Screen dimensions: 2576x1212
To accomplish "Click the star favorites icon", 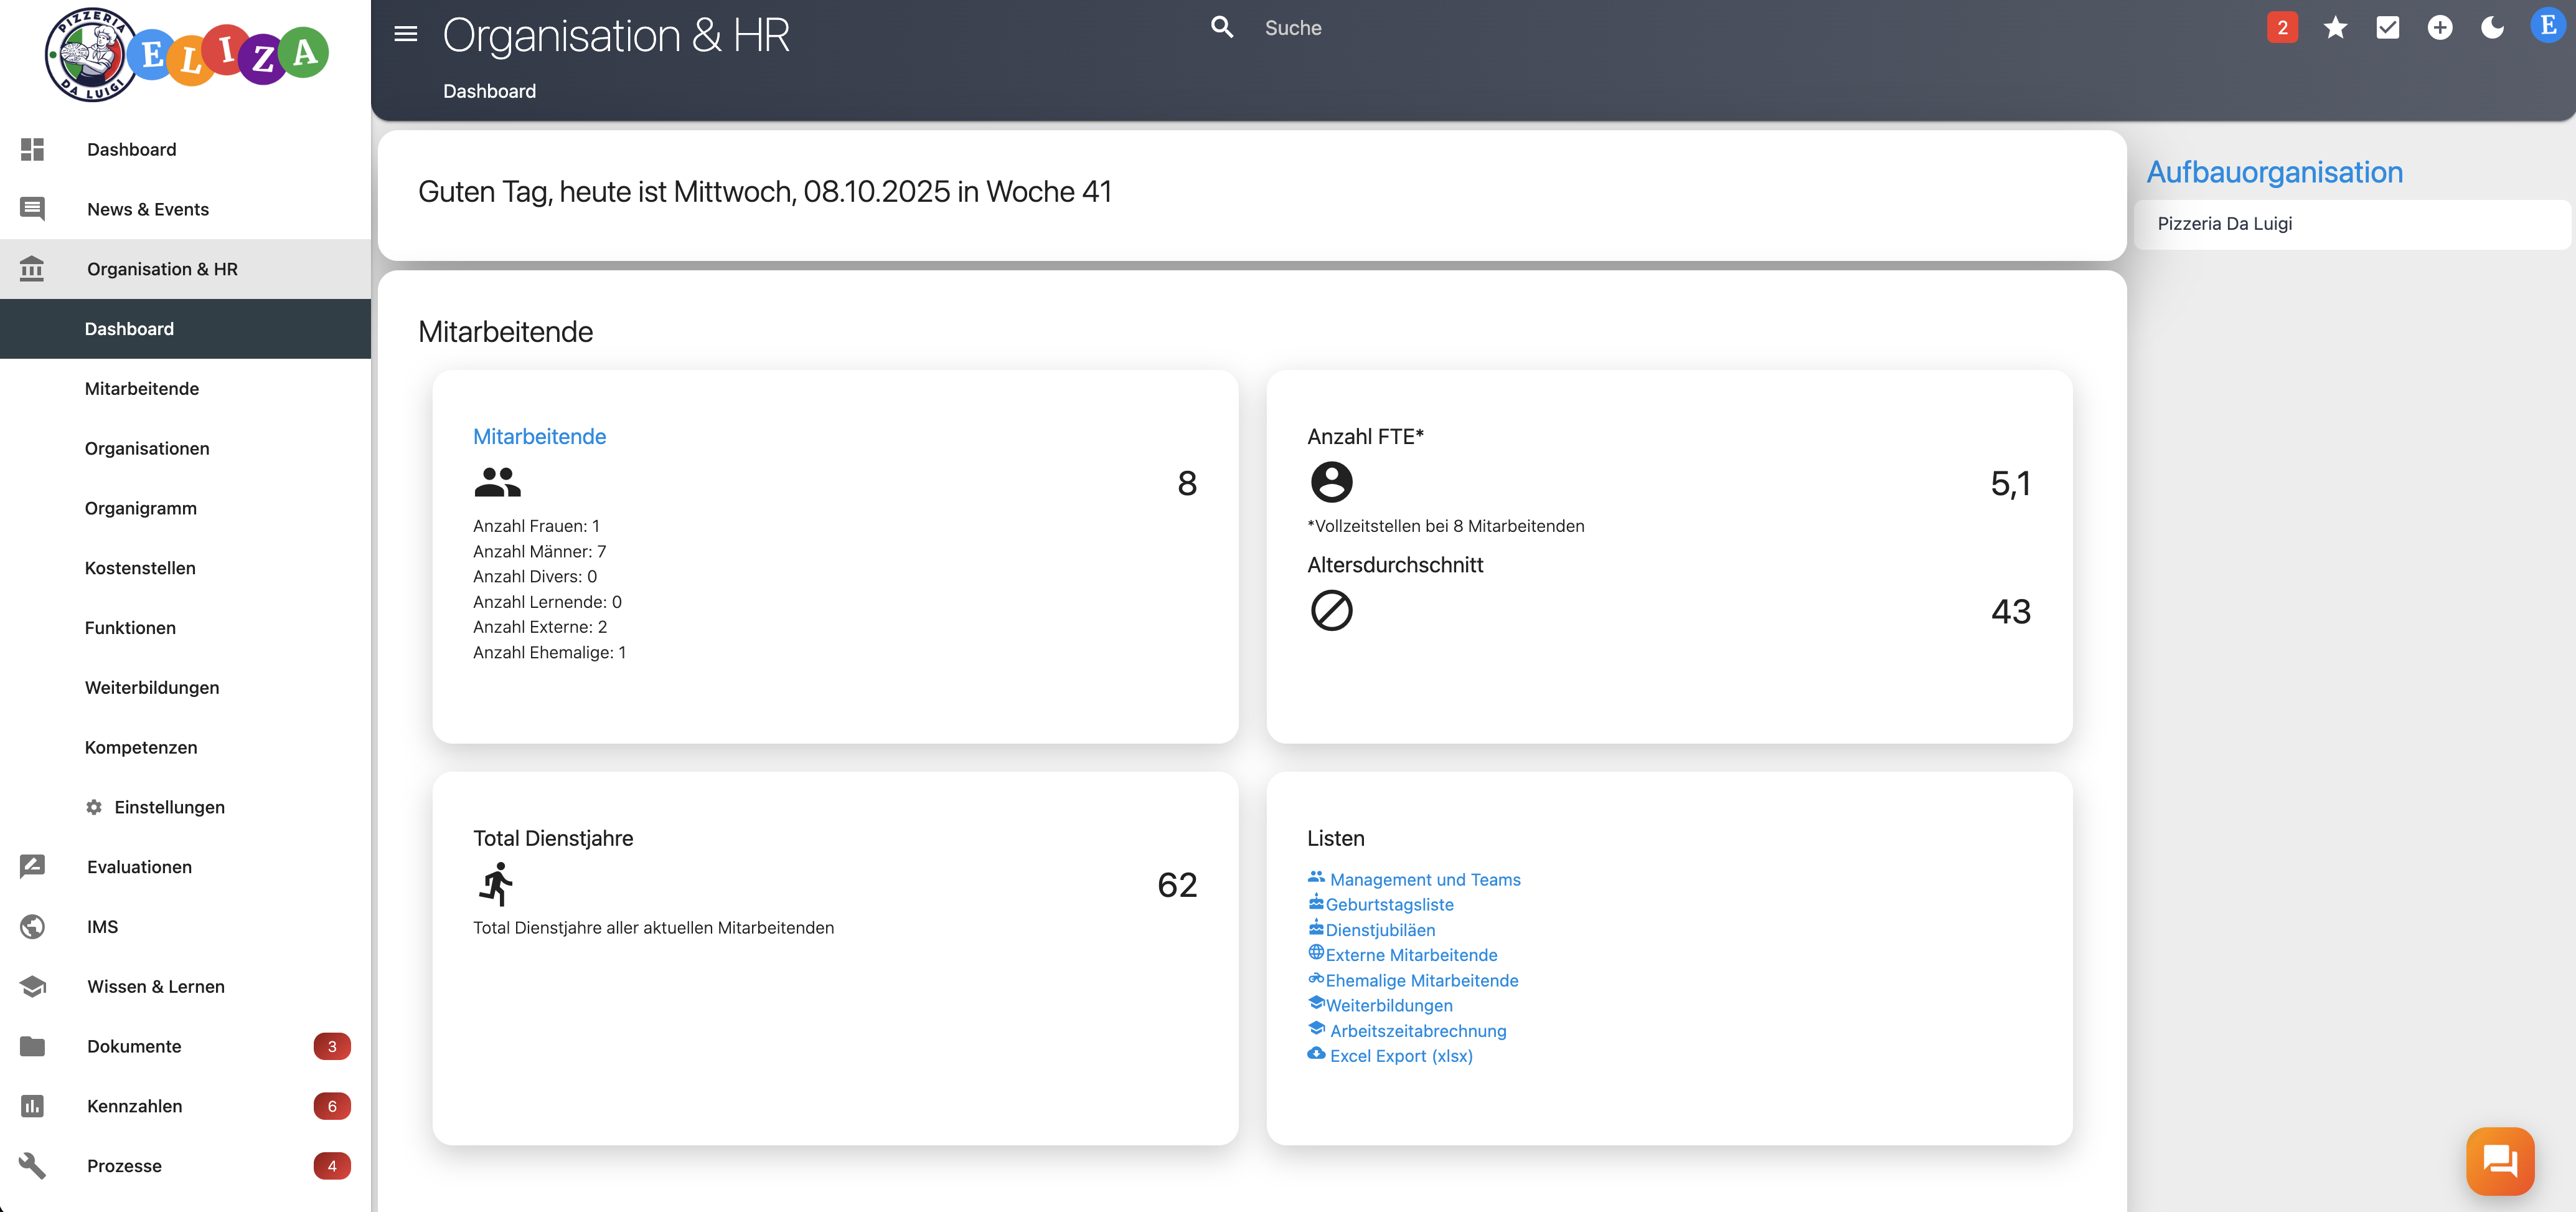I will pyautogui.click(x=2335, y=28).
